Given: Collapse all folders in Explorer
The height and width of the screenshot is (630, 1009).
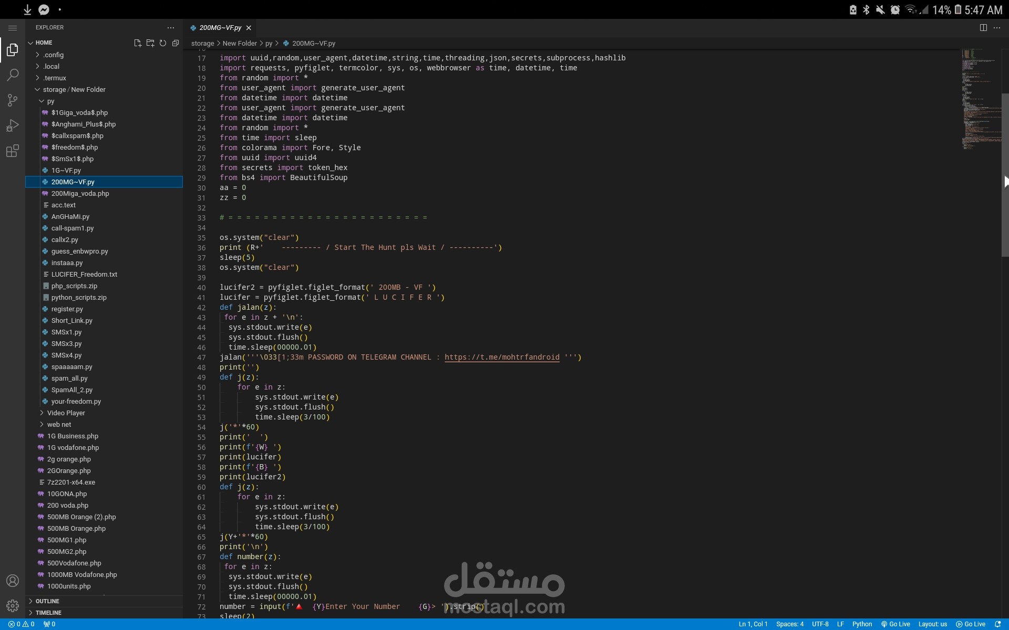Looking at the screenshot, I should [x=176, y=43].
